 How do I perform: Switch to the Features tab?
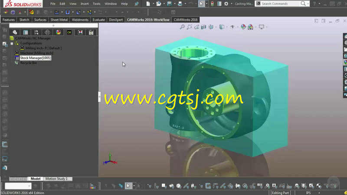9,19
